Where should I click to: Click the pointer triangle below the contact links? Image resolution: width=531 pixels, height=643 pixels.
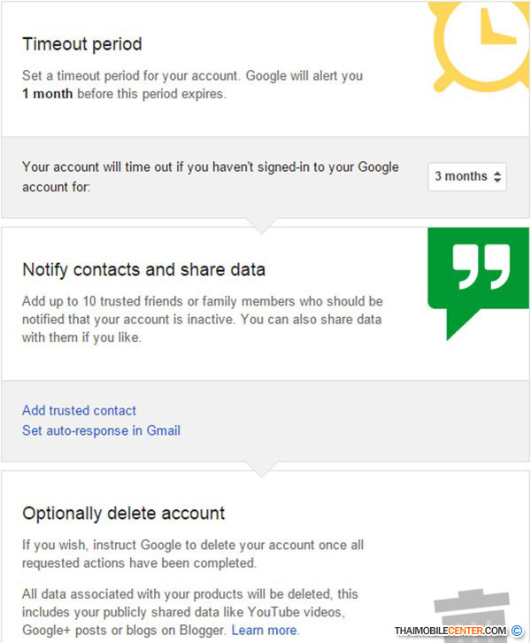pyautogui.click(x=259, y=469)
